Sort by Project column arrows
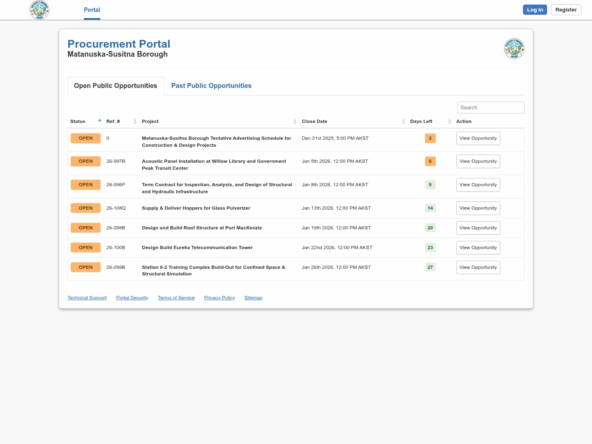 coord(295,121)
